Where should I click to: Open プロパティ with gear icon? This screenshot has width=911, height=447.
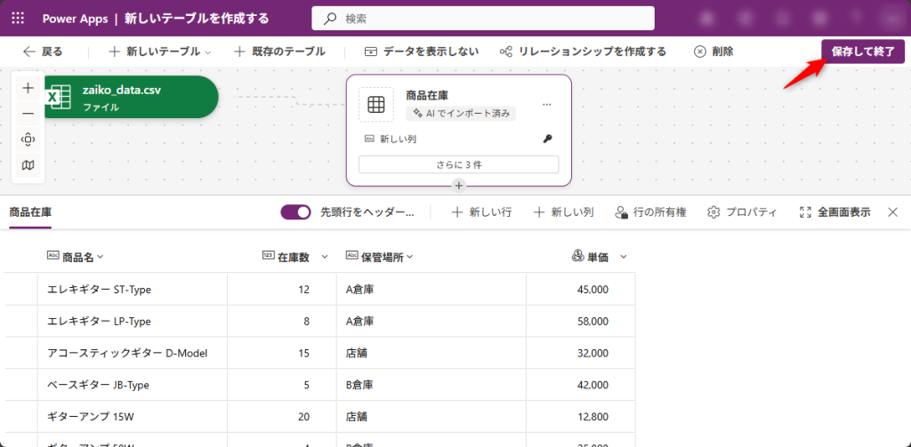[x=742, y=212]
